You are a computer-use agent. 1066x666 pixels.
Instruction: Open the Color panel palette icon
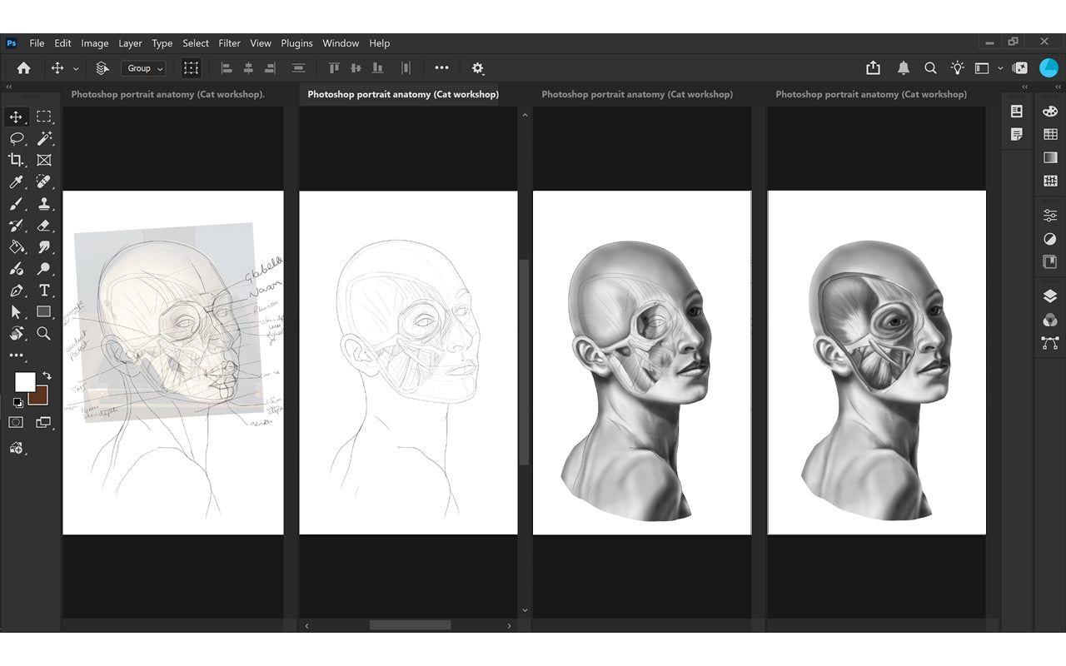pos(1050,111)
